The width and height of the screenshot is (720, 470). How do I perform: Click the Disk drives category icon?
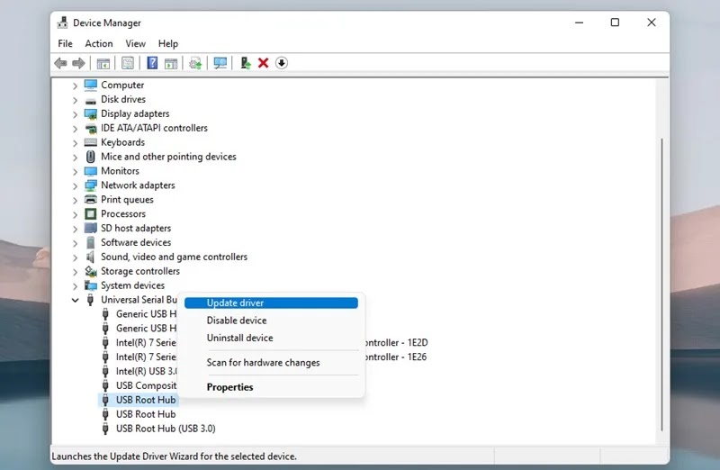point(91,100)
